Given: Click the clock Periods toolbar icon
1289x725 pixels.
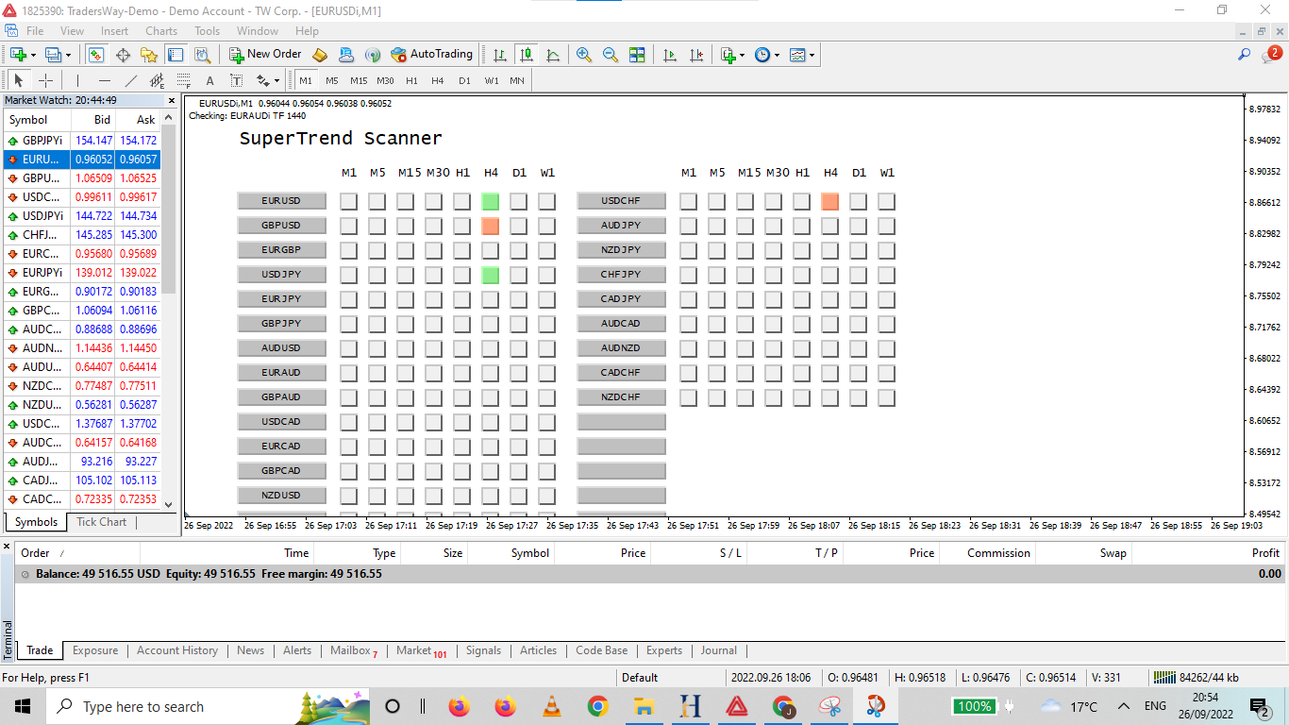Looking at the screenshot, I should [762, 55].
